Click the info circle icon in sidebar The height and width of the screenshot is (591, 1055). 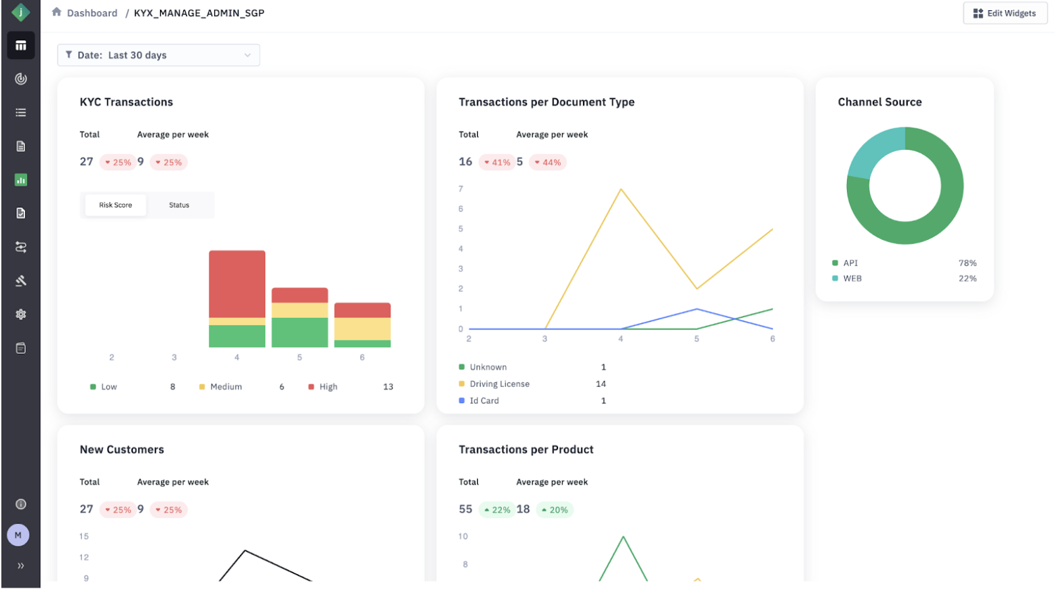point(21,504)
